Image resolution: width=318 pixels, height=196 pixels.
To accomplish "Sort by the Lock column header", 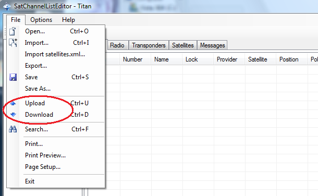I will [x=198, y=59].
